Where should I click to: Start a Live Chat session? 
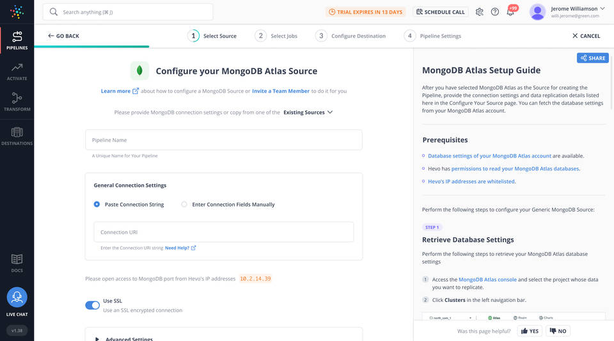(x=17, y=298)
